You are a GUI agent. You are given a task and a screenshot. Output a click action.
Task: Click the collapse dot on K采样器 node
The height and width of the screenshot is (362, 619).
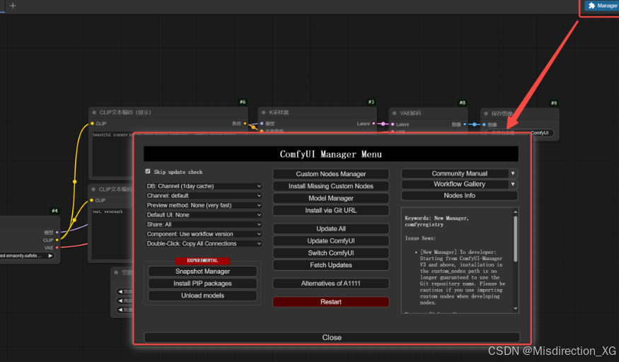[x=264, y=112]
